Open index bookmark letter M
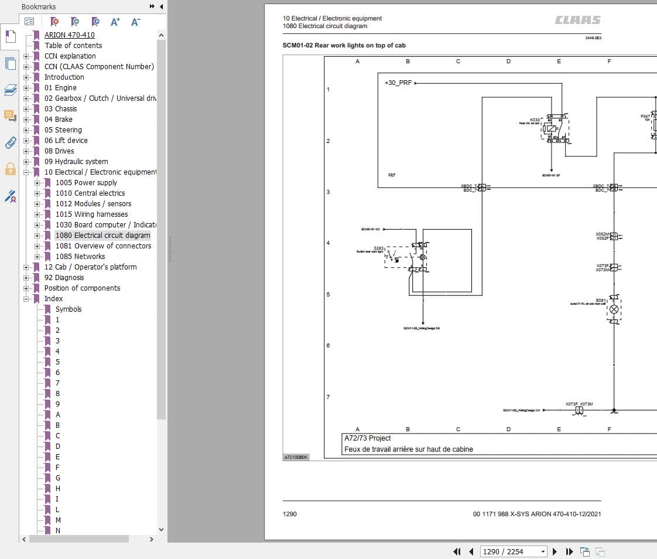This screenshot has width=657, height=559. click(58, 520)
